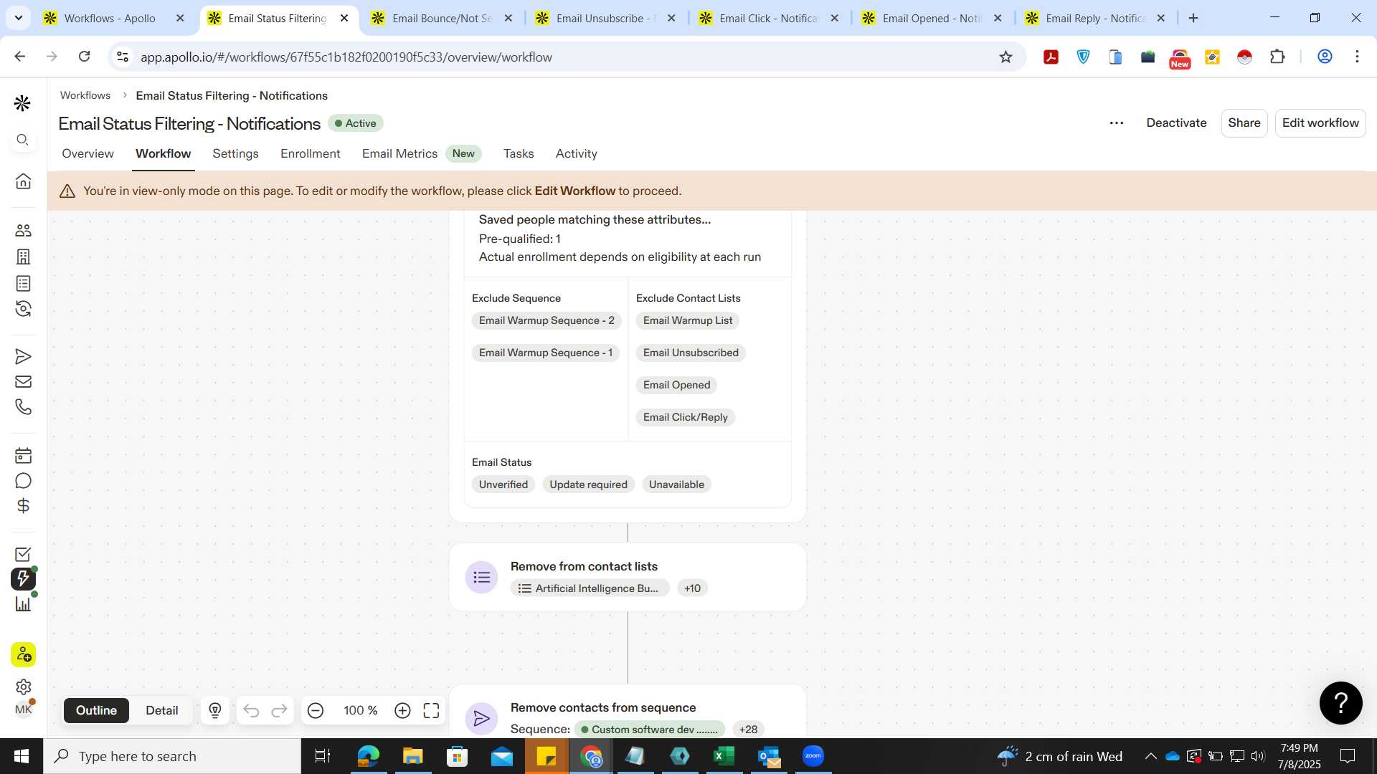Open Analytics bar chart icon in sidebar
The height and width of the screenshot is (774, 1377).
click(x=23, y=603)
